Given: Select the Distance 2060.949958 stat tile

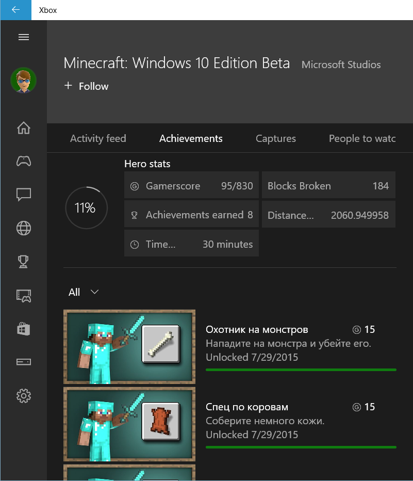Looking at the screenshot, I should coord(328,215).
